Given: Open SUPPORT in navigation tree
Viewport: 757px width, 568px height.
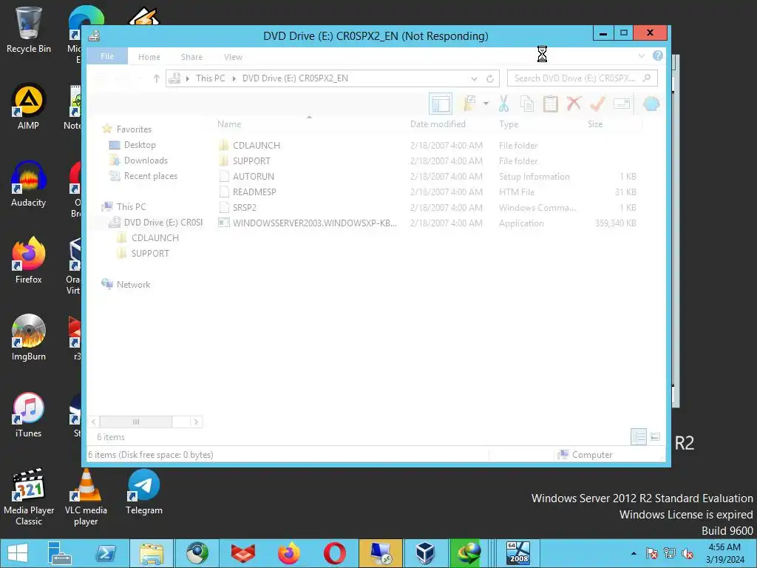Looking at the screenshot, I should click(150, 253).
